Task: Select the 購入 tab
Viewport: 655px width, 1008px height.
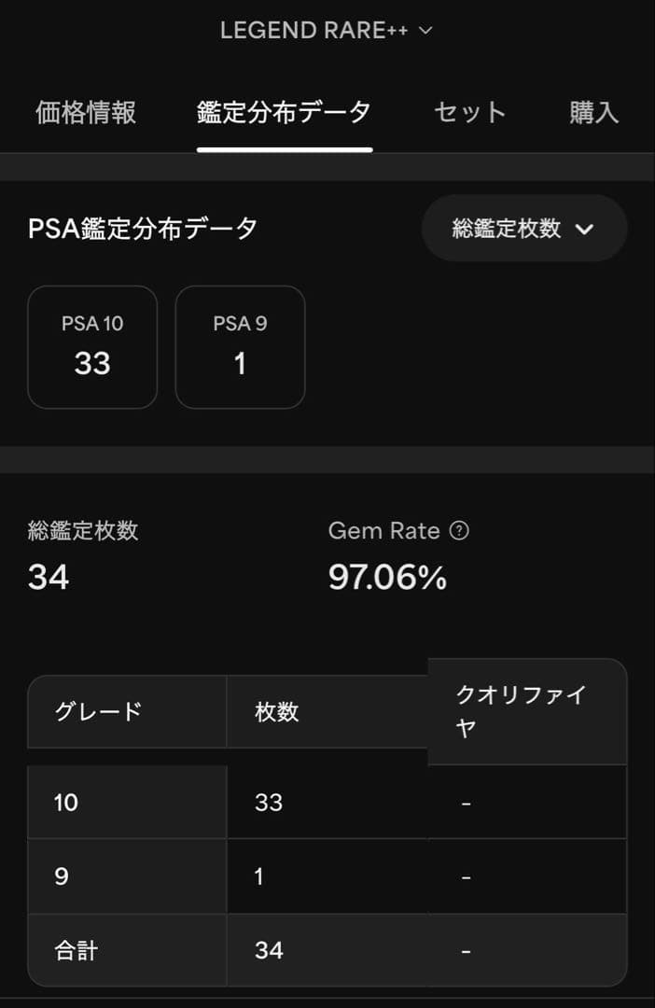Action: click(x=595, y=112)
